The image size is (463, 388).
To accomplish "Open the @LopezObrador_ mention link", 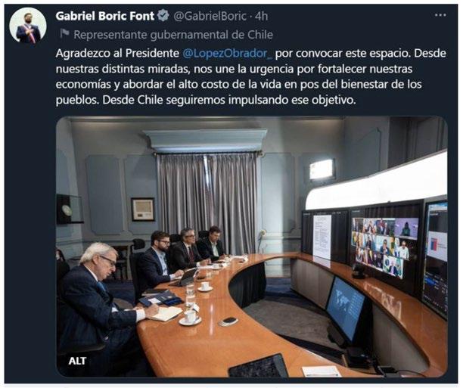I will point(228,54).
